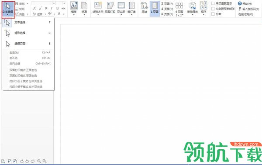The width and height of the screenshot is (262, 165).
Task: Open the font name combo box
Action: (x=43, y=3)
